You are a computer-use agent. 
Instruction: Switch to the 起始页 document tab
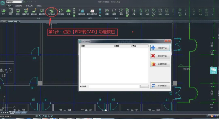(x=4, y=22)
